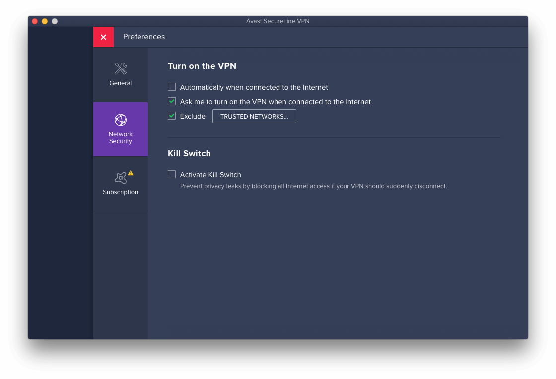Open the General wrench icon tab

[121, 69]
